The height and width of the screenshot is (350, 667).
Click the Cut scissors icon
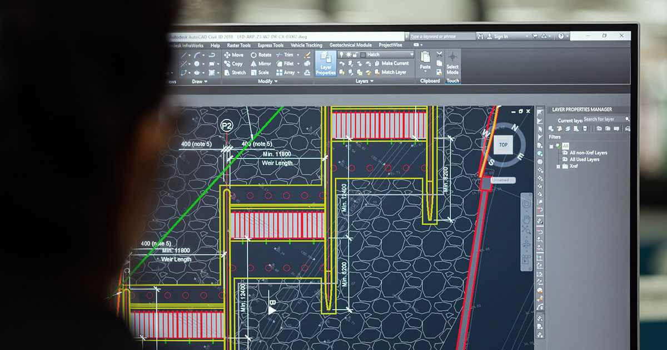(x=439, y=54)
